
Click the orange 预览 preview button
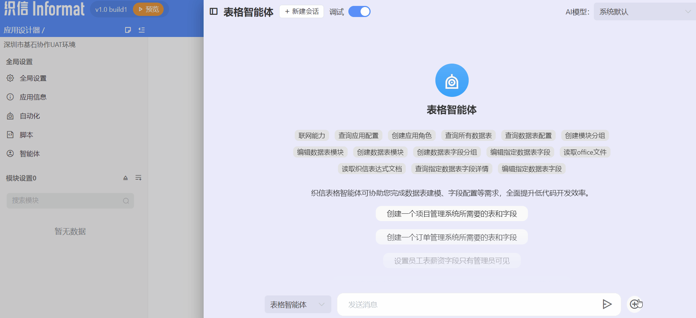click(x=148, y=9)
